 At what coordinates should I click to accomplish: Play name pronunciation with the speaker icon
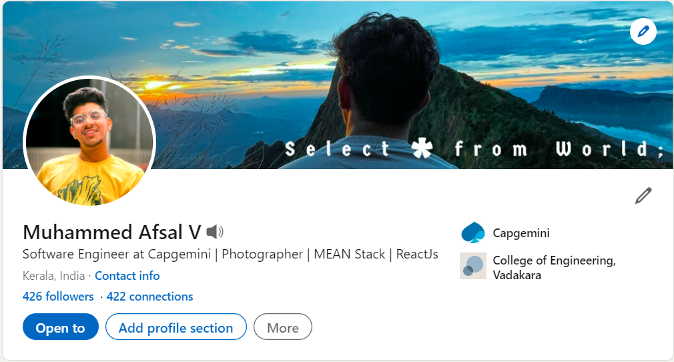tap(215, 232)
